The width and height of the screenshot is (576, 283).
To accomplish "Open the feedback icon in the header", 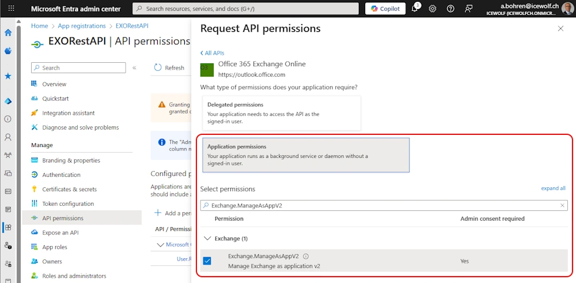I will [468, 9].
